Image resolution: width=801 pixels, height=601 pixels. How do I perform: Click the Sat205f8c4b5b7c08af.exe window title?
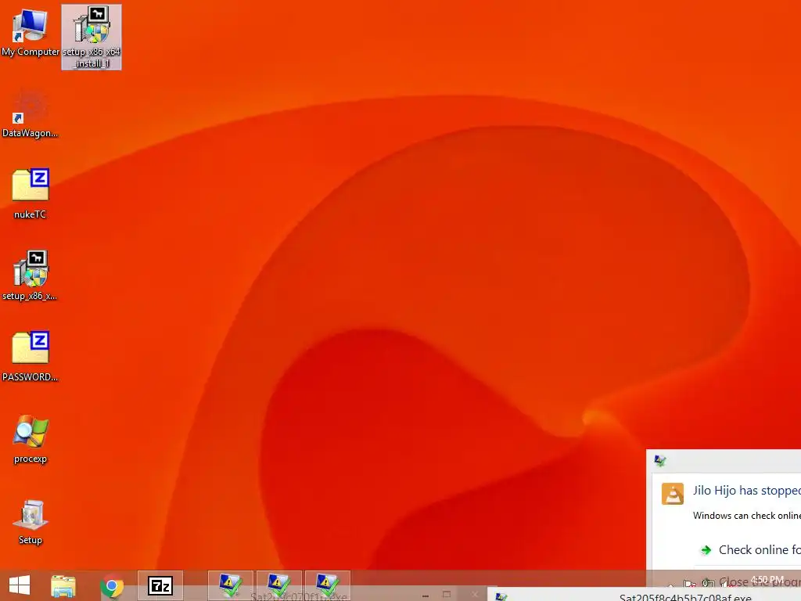[685, 597]
